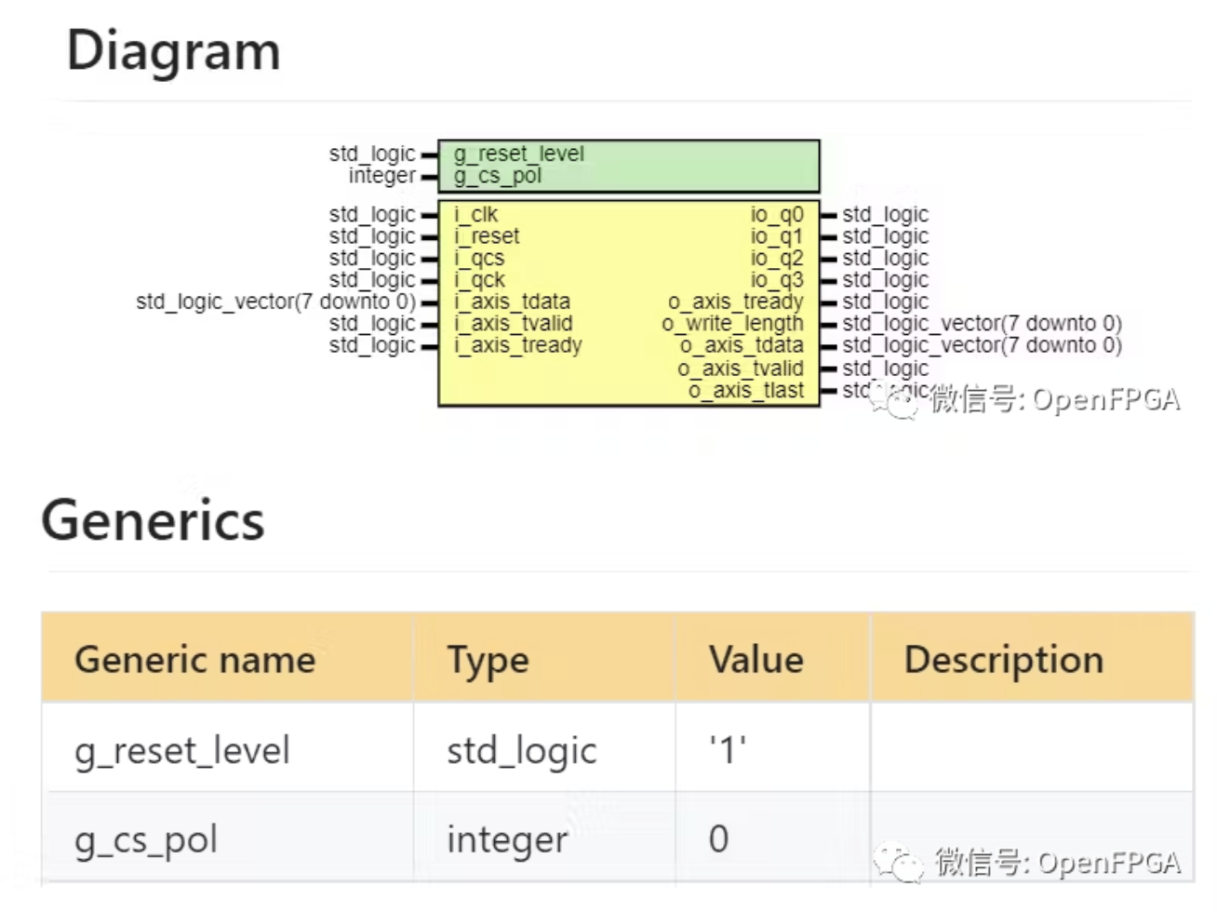Select the i_qck port label
Screen dimensions: 1217x912
click(479, 280)
